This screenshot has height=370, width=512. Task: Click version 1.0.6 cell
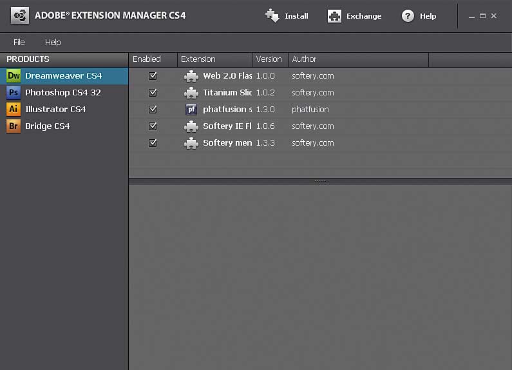point(265,126)
